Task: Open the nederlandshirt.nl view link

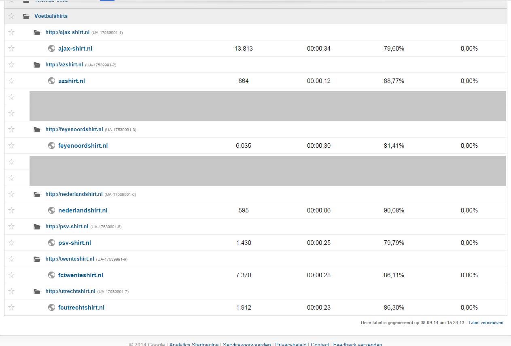Action: 83,210
